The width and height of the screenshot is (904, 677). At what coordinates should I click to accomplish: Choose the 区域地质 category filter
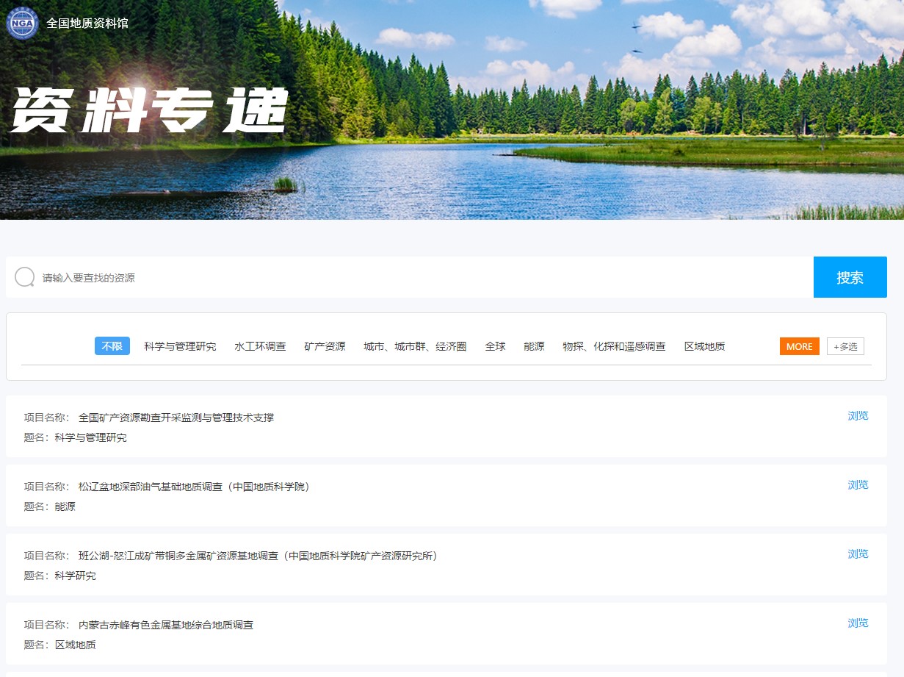point(704,346)
